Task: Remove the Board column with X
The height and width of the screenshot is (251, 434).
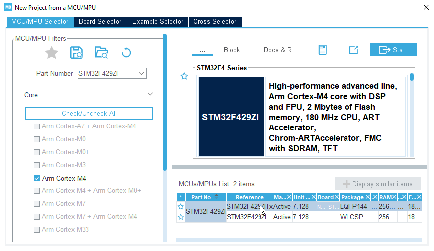Action: tap(337, 197)
